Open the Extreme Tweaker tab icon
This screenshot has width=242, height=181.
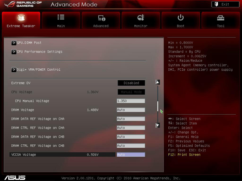click(x=21, y=18)
